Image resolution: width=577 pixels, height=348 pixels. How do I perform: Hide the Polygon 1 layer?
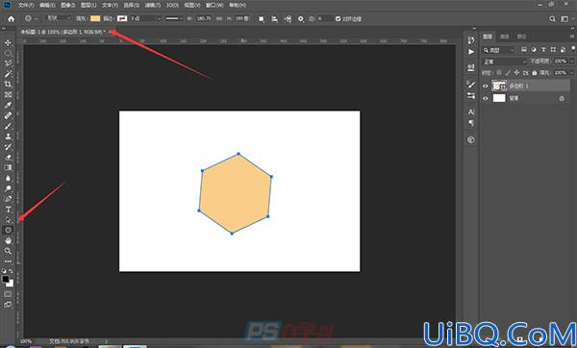coord(486,87)
